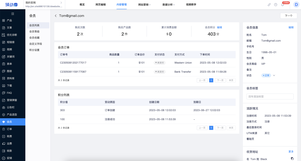This screenshot has height=161, width=301.
Task: Click the user avatar D icon
Action: (x=296, y=5)
